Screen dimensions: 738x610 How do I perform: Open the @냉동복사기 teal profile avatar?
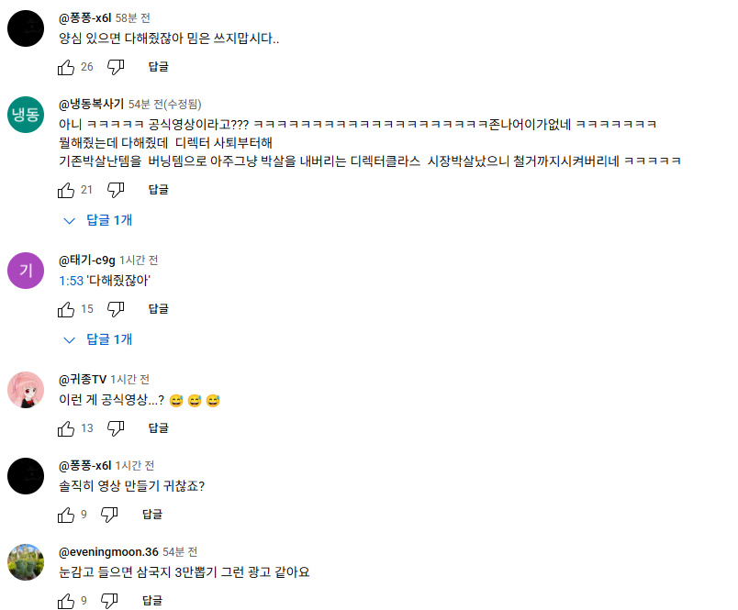[x=26, y=115]
